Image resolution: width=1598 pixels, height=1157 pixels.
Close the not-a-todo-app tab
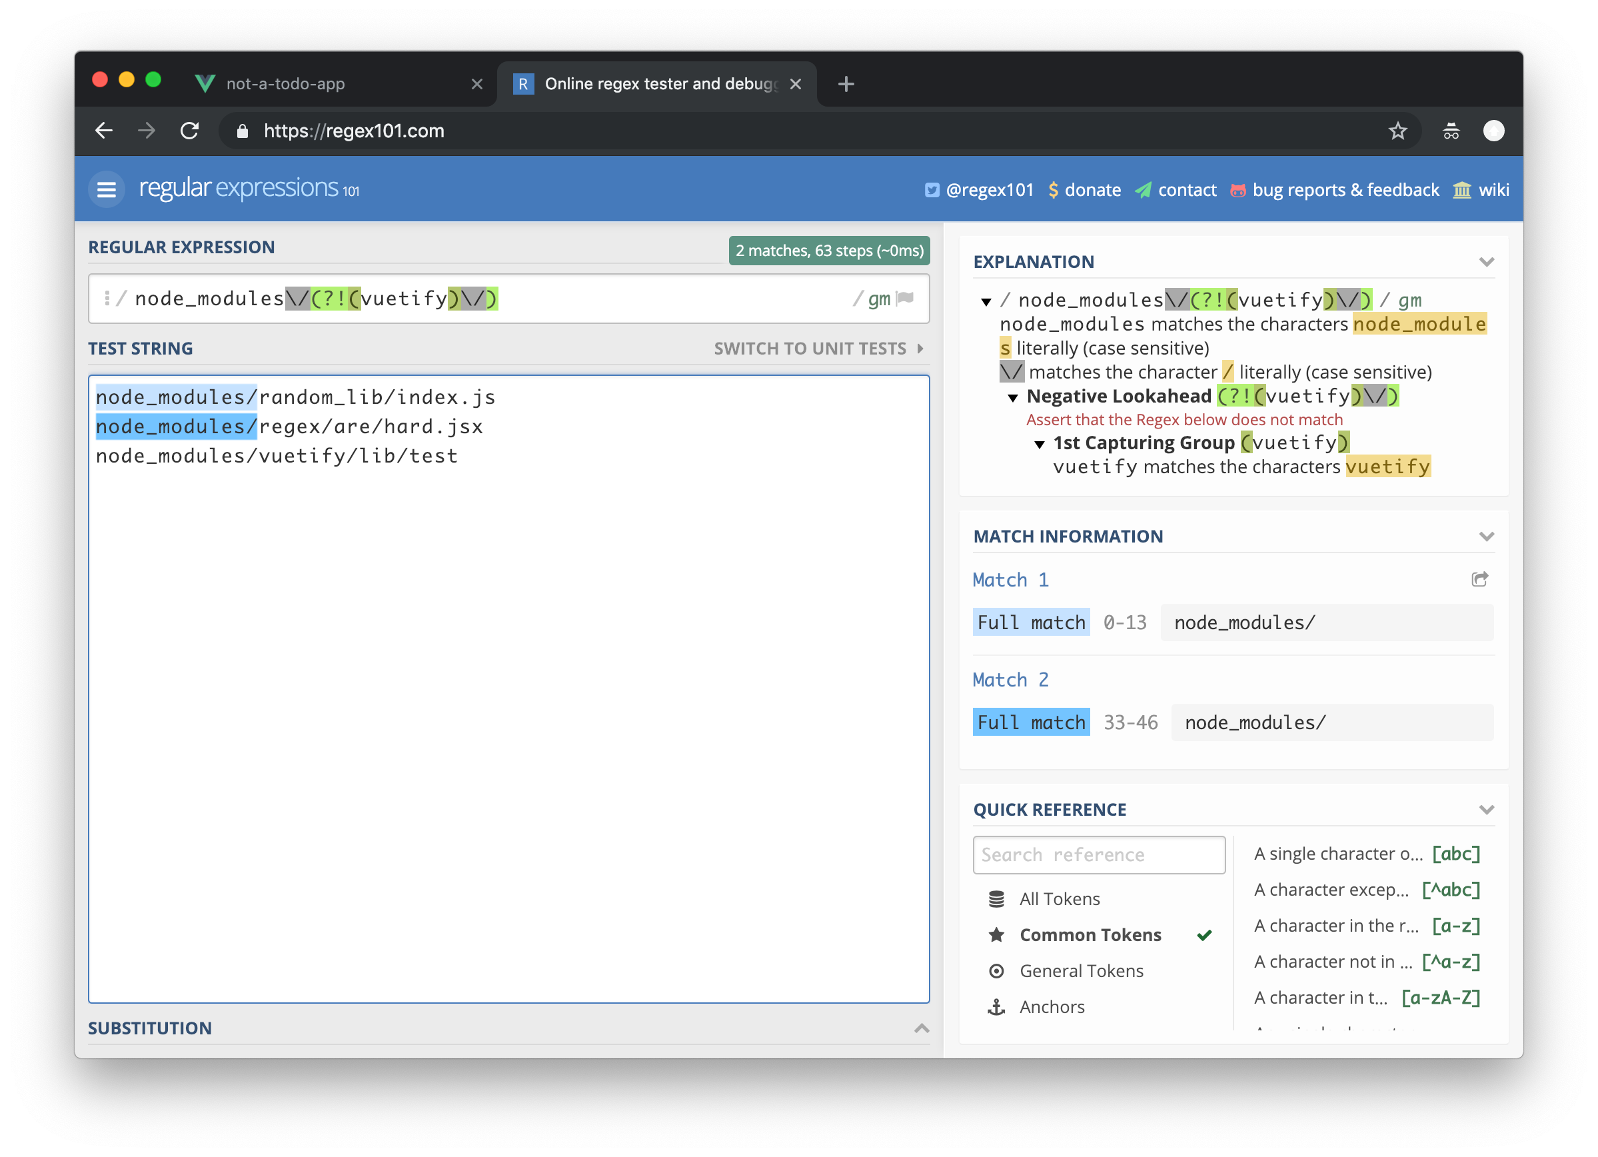477,84
